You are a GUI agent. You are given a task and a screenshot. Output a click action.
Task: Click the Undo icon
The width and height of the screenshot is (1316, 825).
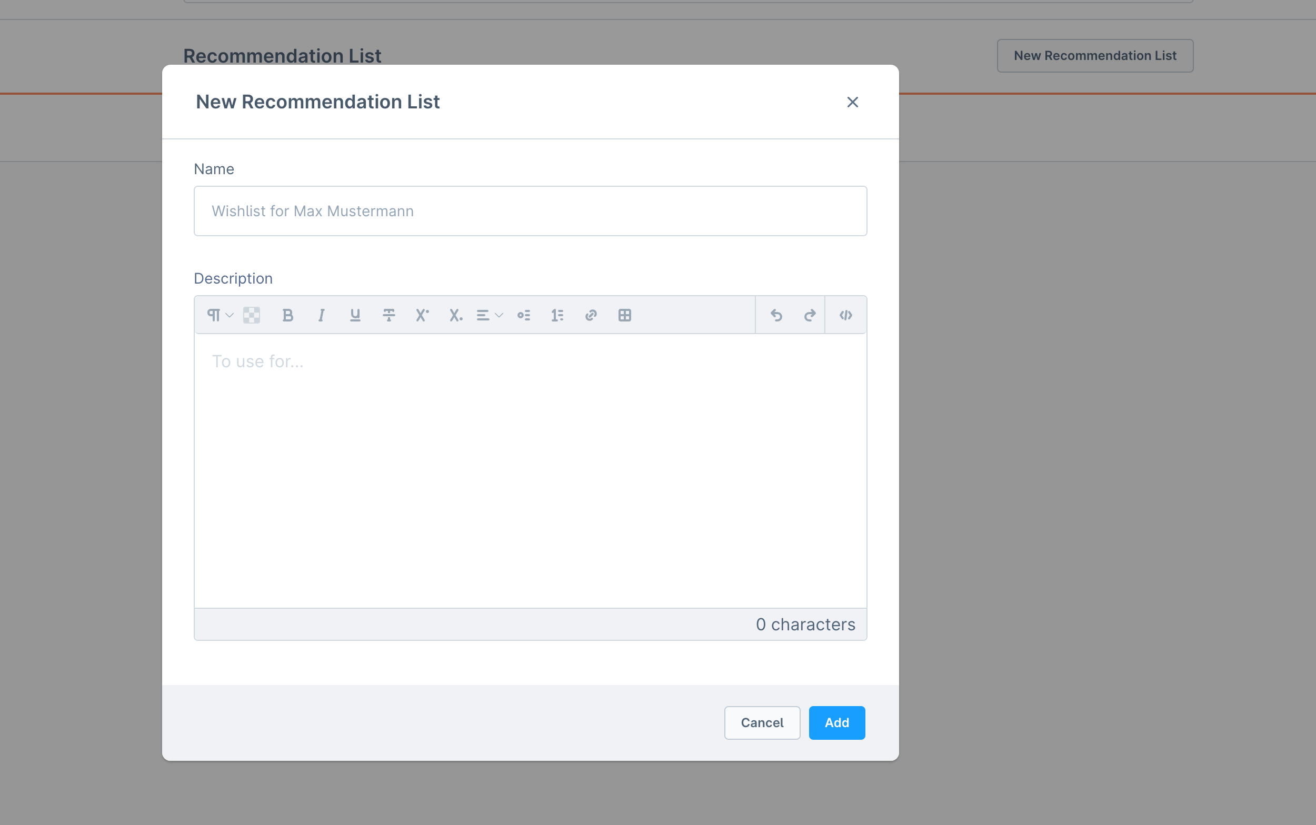point(775,315)
